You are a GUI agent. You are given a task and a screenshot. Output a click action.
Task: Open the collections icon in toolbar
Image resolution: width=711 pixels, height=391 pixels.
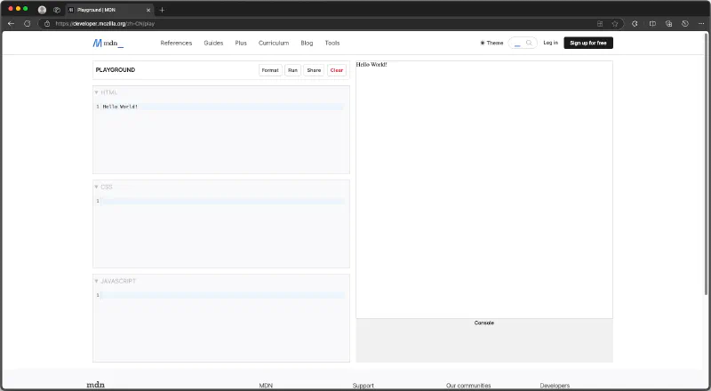click(669, 24)
